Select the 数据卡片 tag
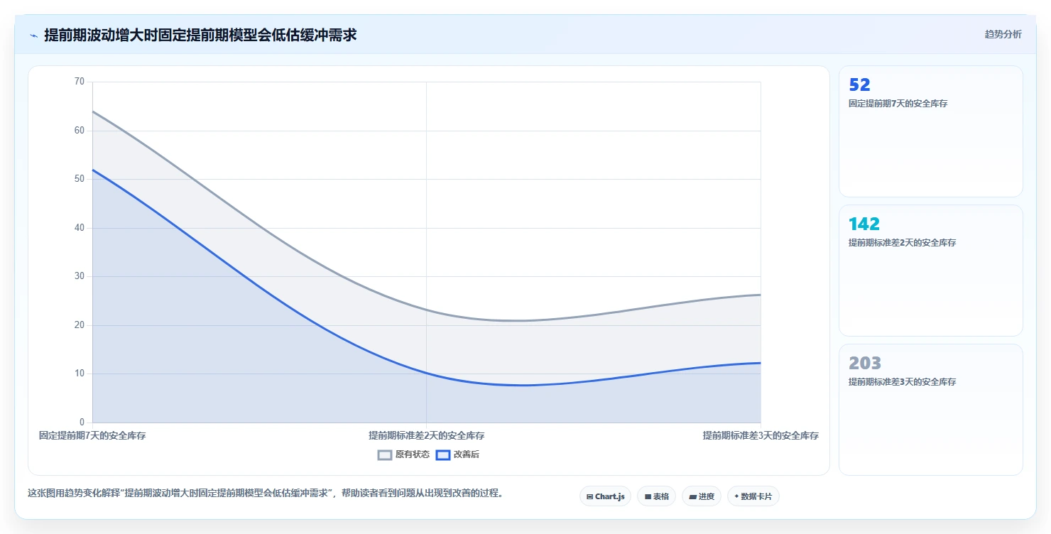1051x534 pixels. pos(753,496)
